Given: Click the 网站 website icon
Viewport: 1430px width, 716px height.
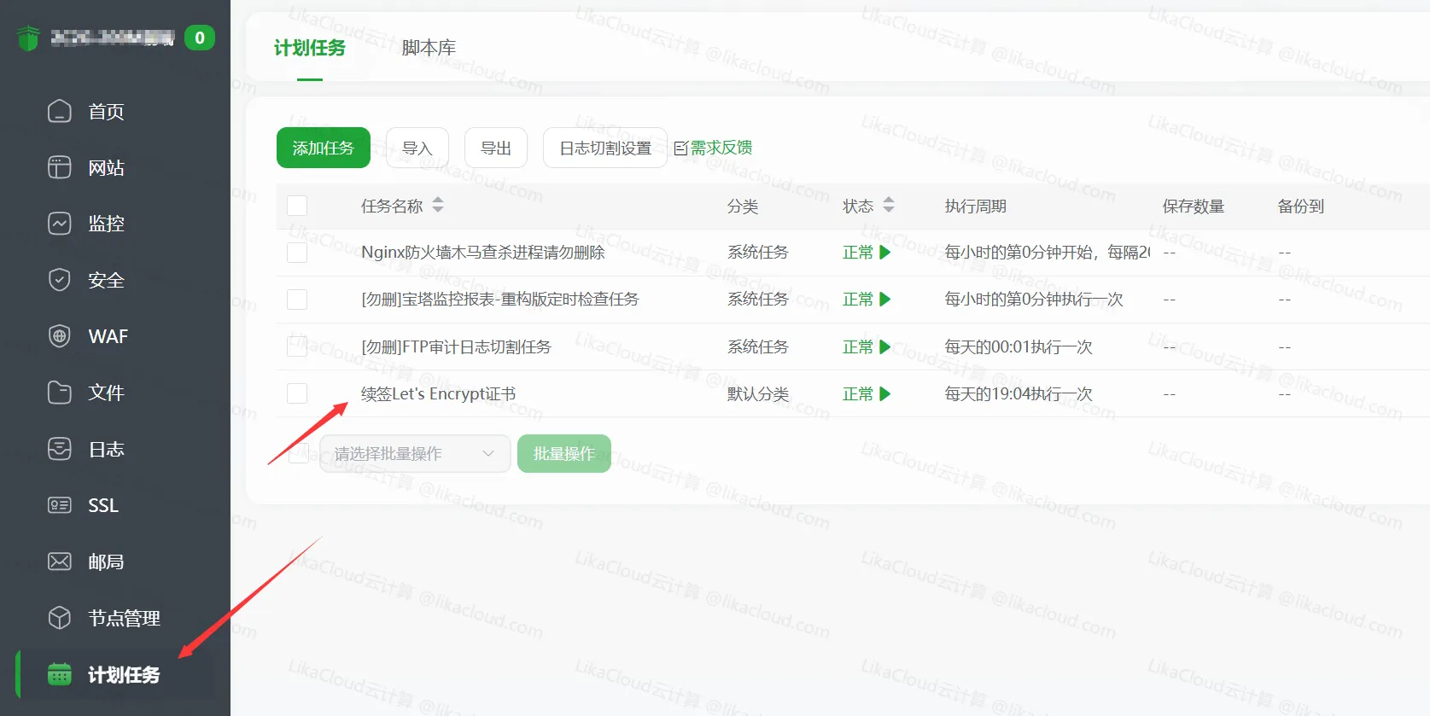Looking at the screenshot, I should coord(60,167).
